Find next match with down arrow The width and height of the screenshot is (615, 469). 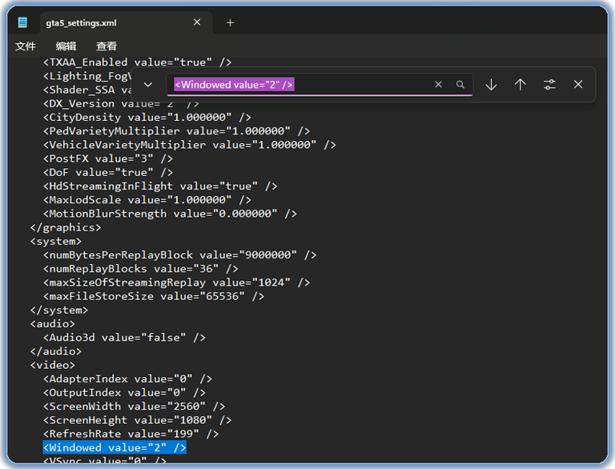pyautogui.click(x=491, y=85)
